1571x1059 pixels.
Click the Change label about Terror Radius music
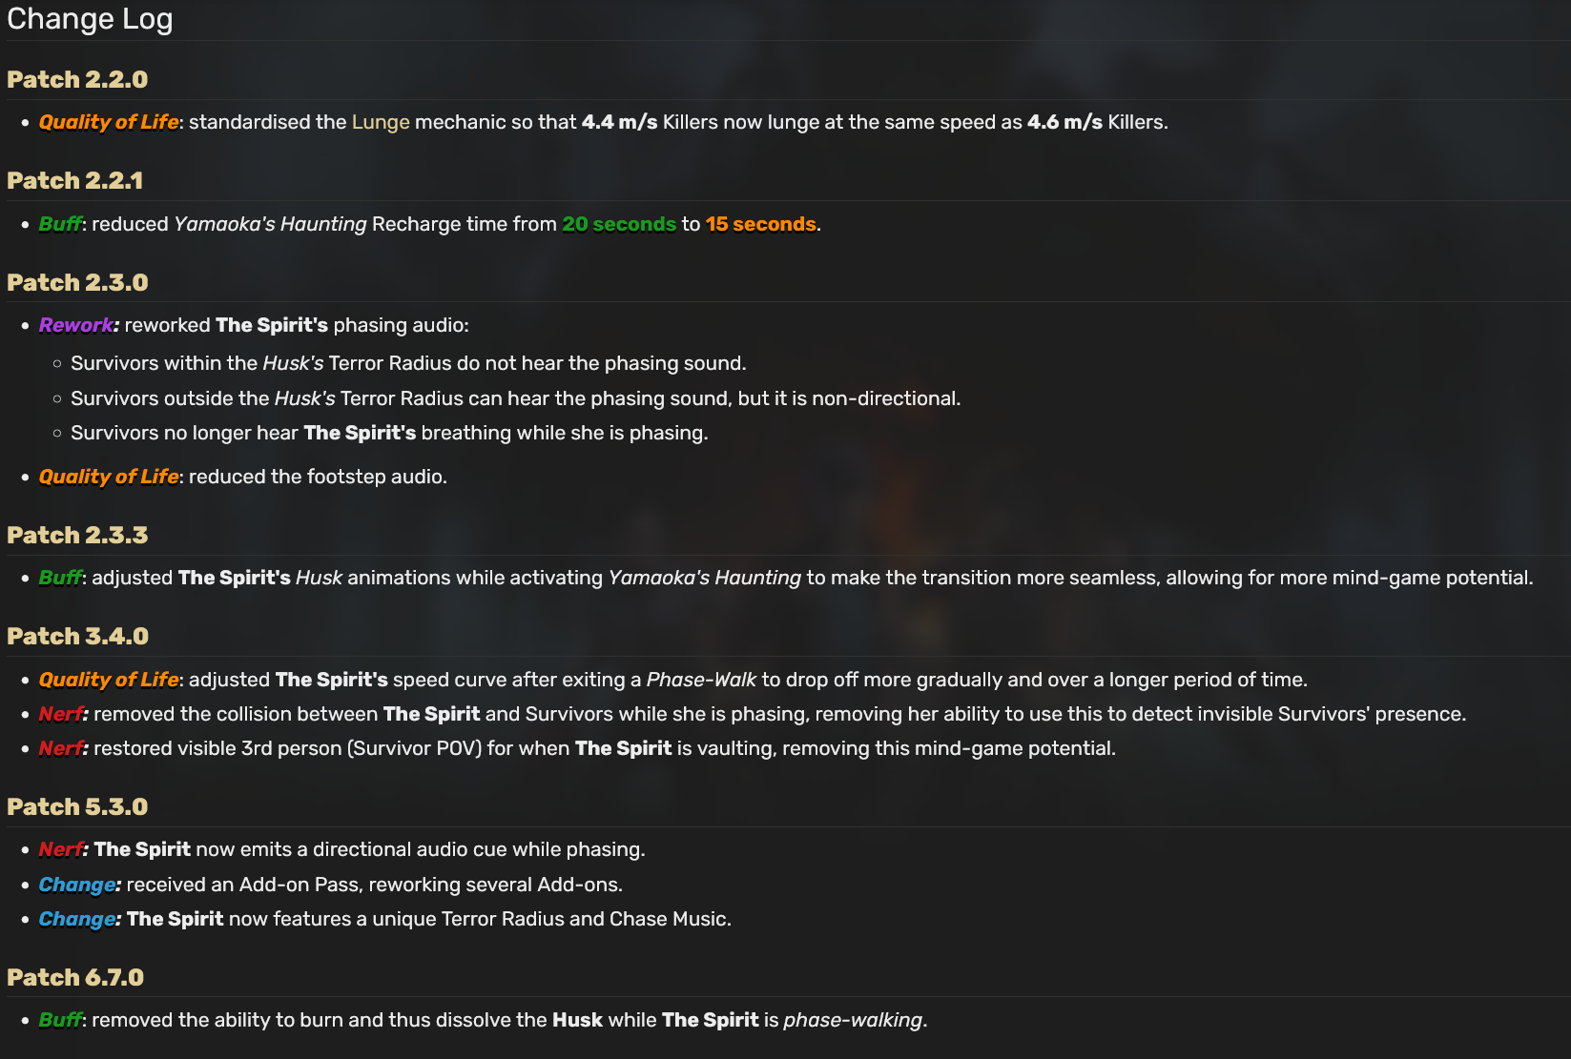click(x=76, y=919)
